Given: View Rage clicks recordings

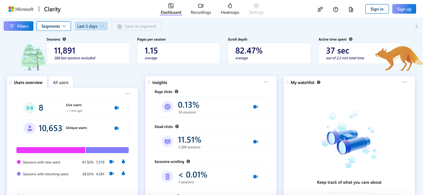Looking at the screenshot, I should [x=256, y=107].
